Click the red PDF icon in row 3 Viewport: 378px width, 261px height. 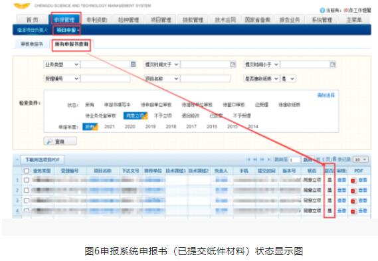pyautogui.click(x=353, y=201)
